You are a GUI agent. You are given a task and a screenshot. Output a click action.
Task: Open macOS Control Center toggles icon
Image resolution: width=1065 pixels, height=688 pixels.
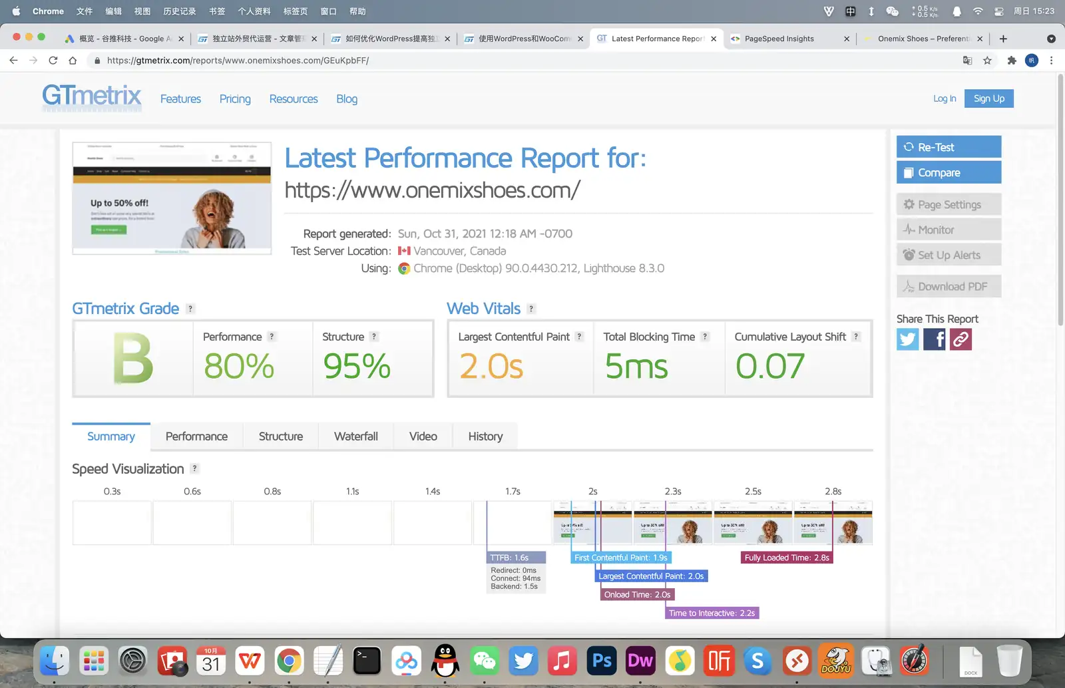(998, 11)
